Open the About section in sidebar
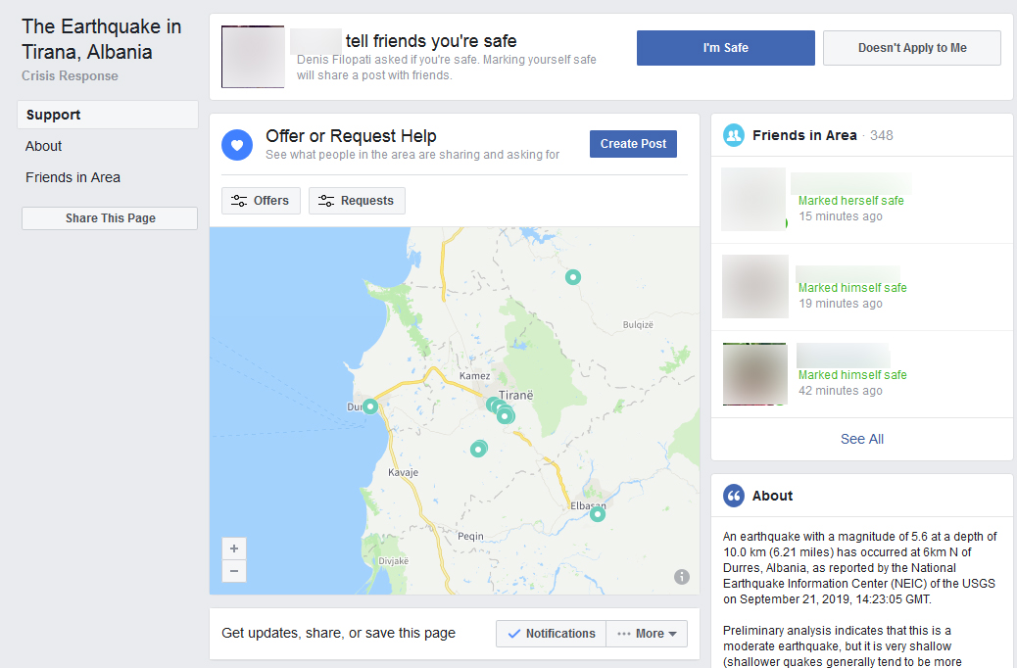This screenshot has height=668, width=1017. tap(44, 146)
